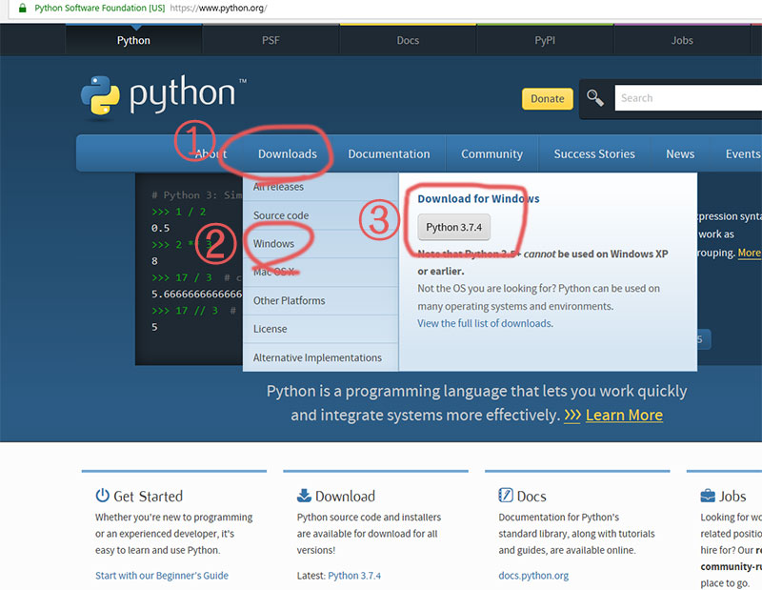Select Alternative Implementations in Downloads dropdown

[x=320, y=357]
